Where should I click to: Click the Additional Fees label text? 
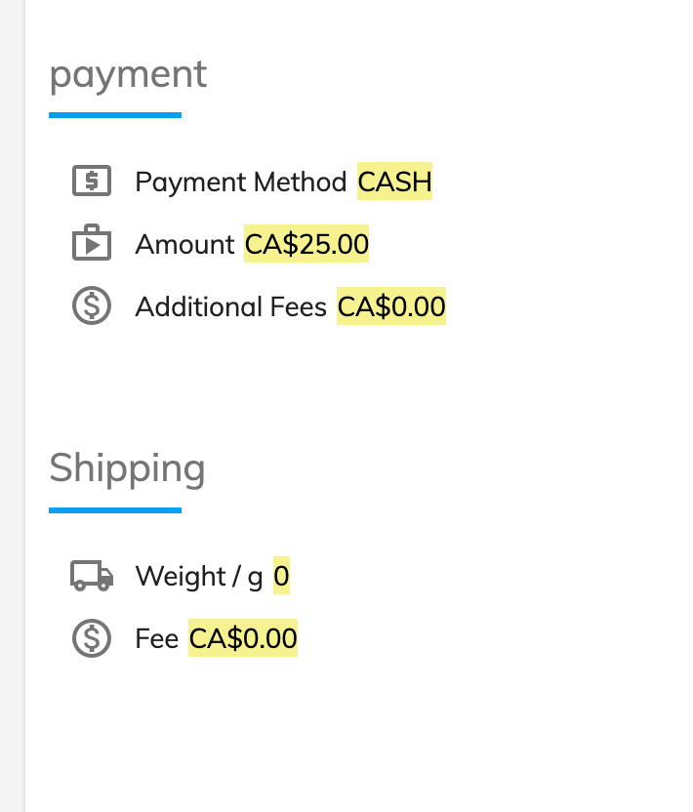231,306
